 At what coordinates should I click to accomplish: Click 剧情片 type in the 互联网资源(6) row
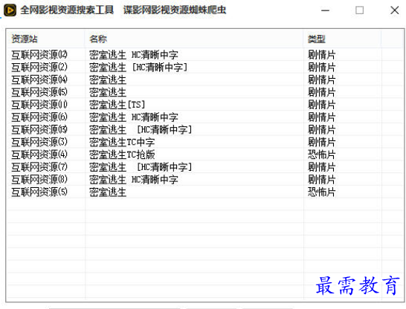pos(321,117)
